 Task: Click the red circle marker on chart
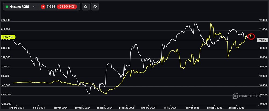[x=251, y=36]
